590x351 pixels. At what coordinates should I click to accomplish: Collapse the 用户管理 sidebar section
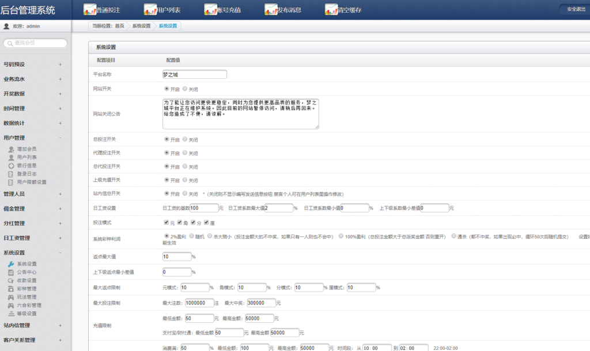click(60, 138)
